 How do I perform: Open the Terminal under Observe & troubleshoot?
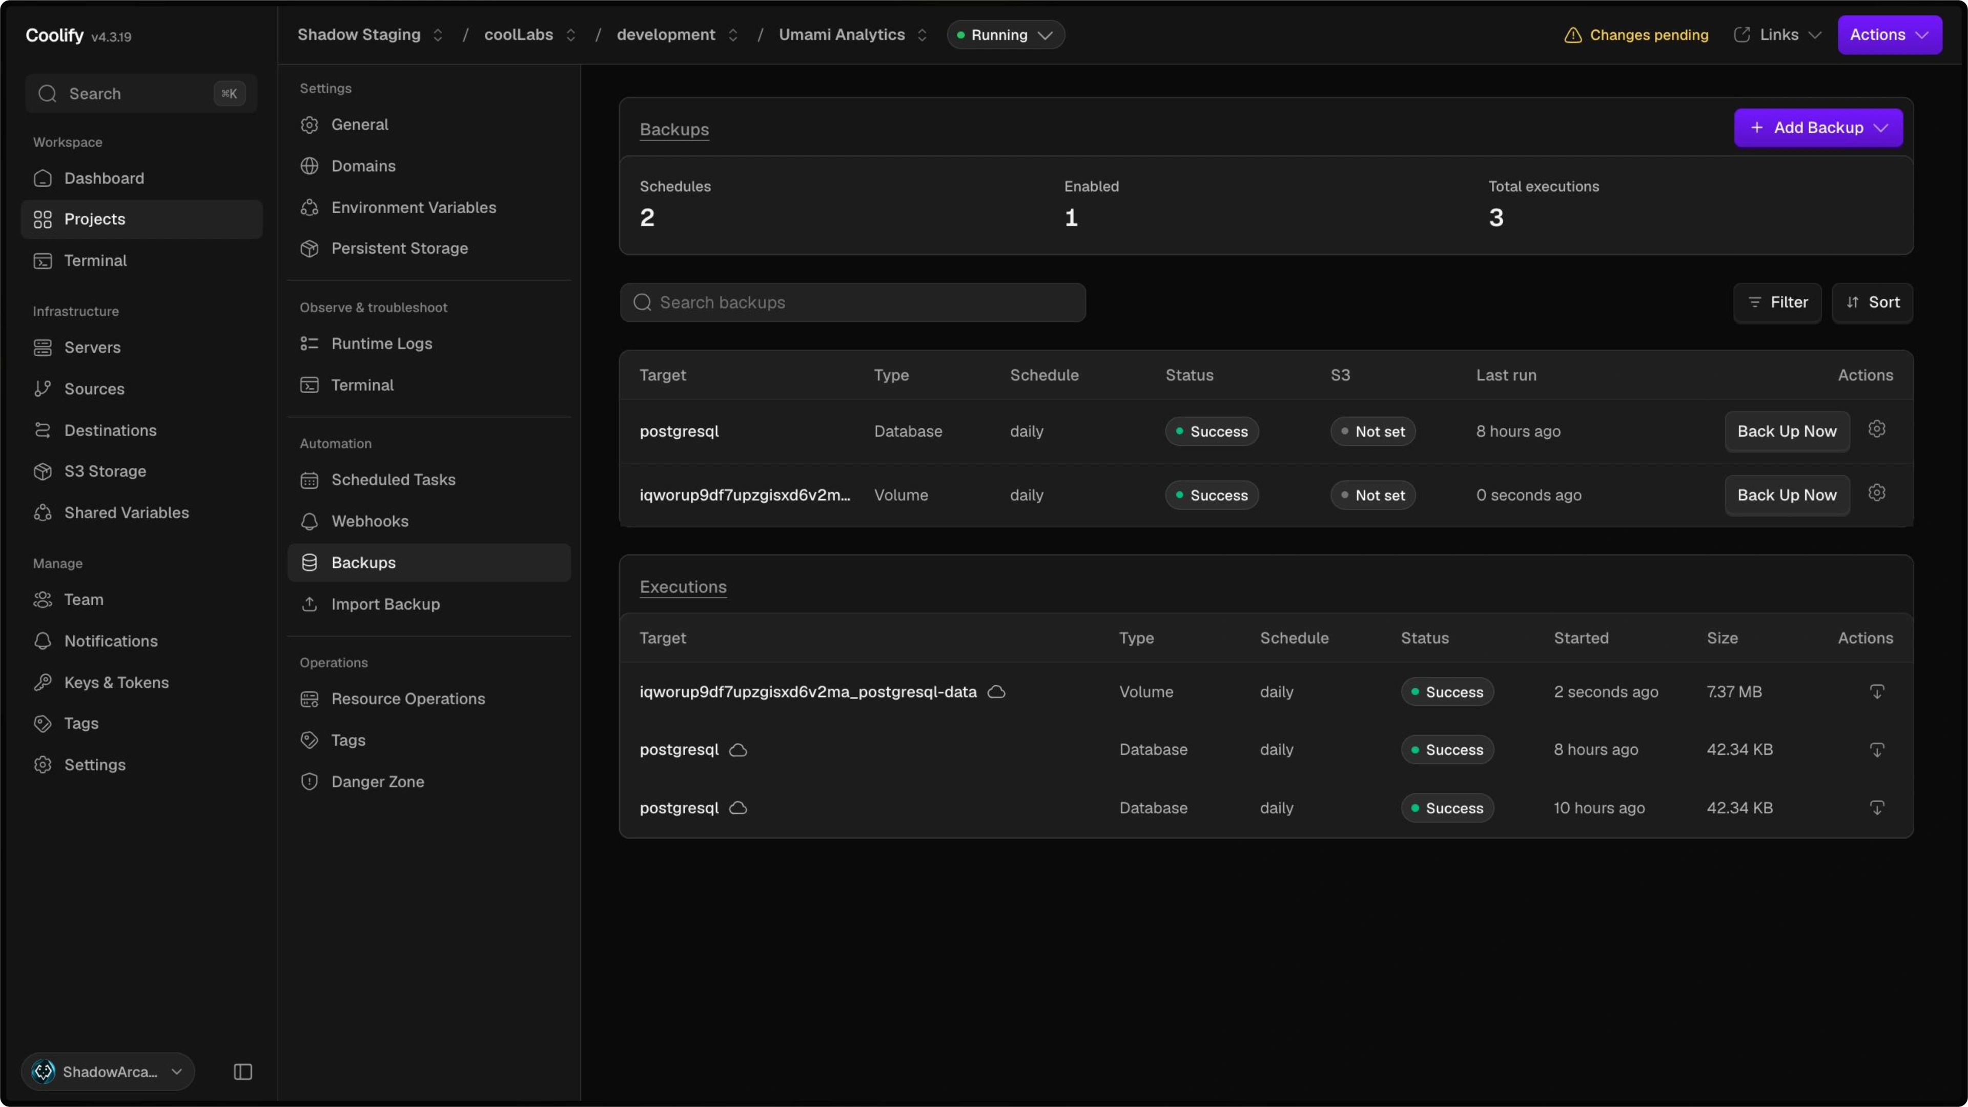click(428, 385)
